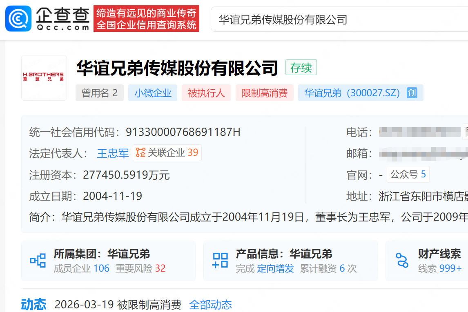Screen dimensions: 468x312
Task: Open stock tag 华谊兄弟（300027.SZ）
Action: pos(361,93)
